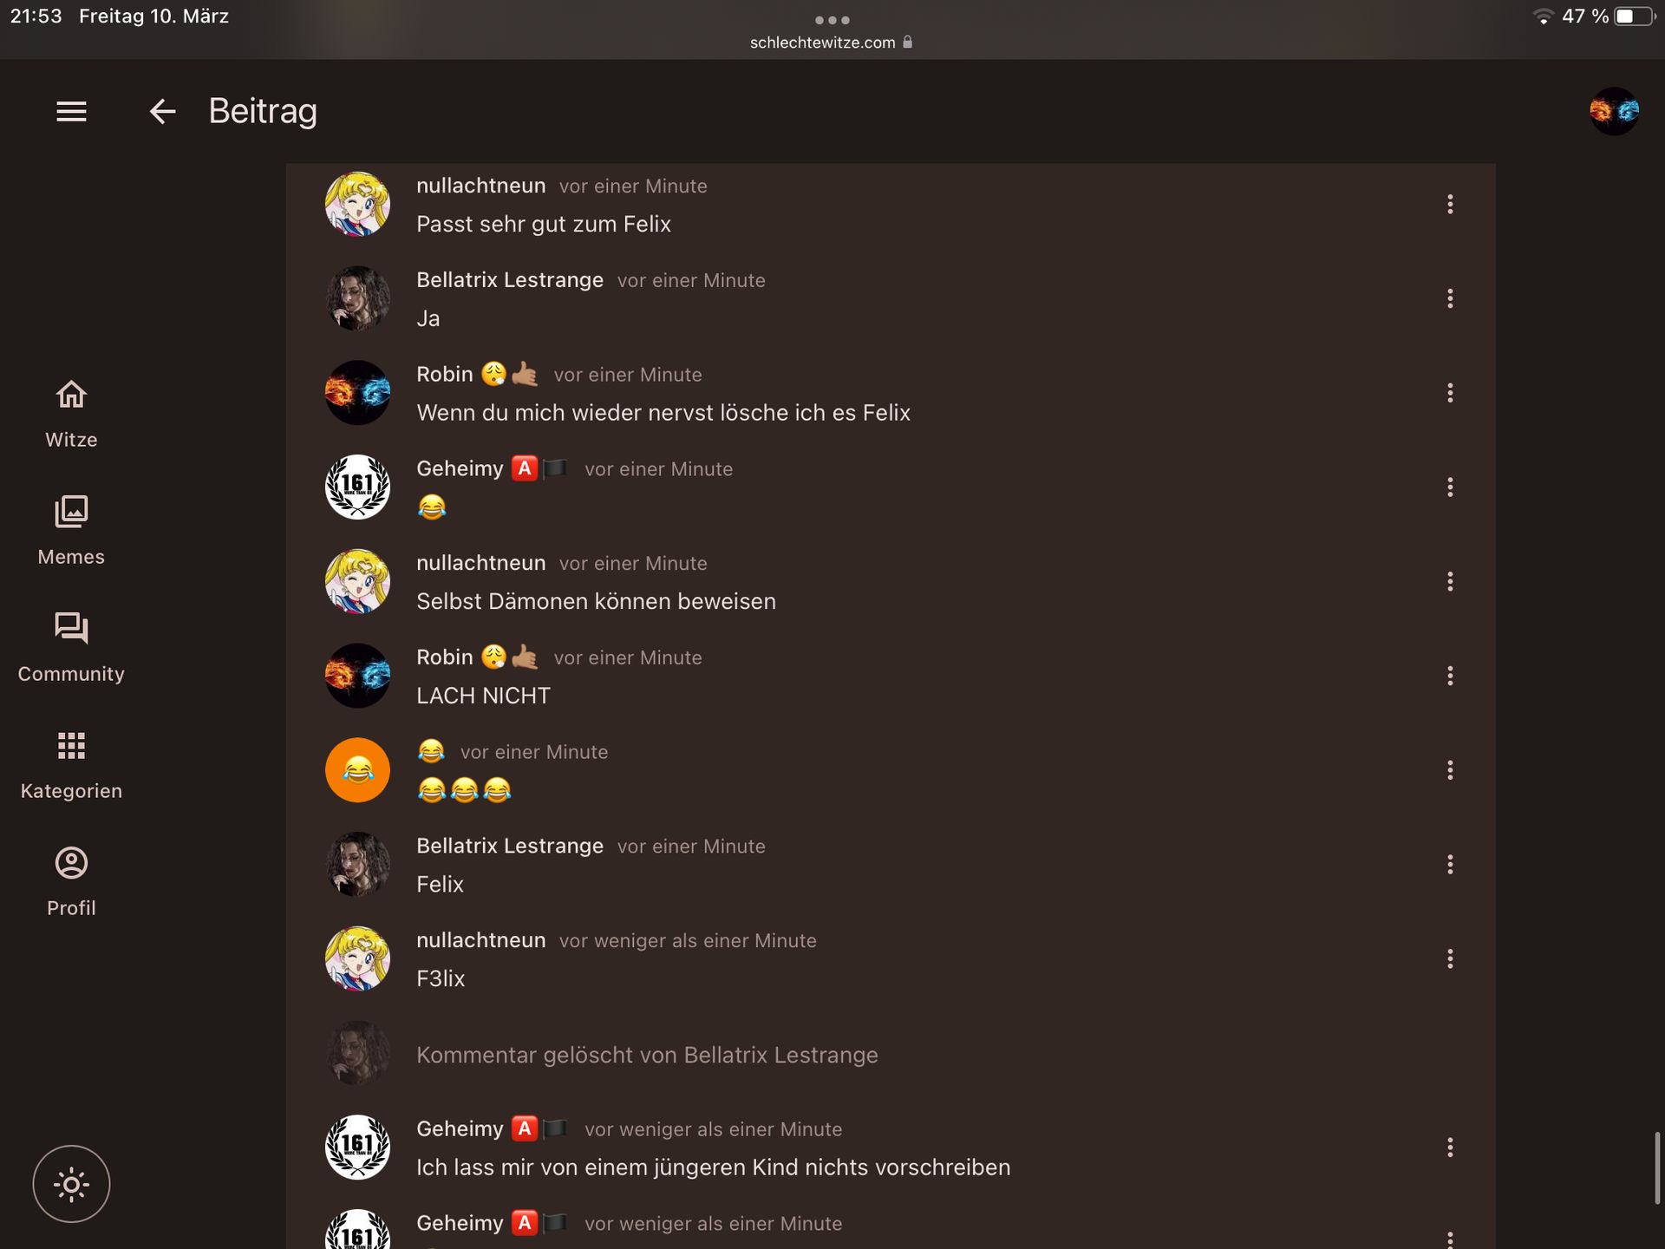Open user profile of Bellatrix Lestrange on "Ja"

pos(510,280)
